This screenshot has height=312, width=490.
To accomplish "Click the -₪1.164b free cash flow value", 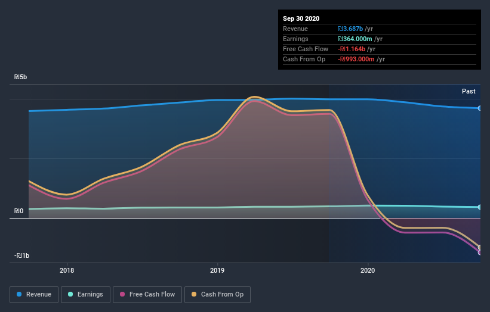I will [352, 49].
